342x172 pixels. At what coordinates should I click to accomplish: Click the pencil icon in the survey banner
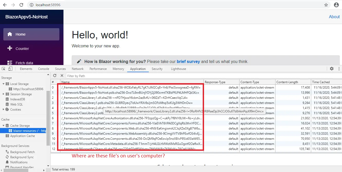point(79,61)
